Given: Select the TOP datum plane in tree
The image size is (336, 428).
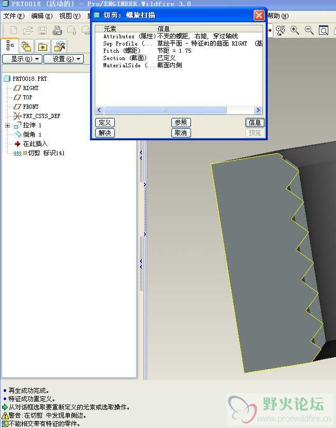Looking at the screenshot, I should click(x=27, y=97).
